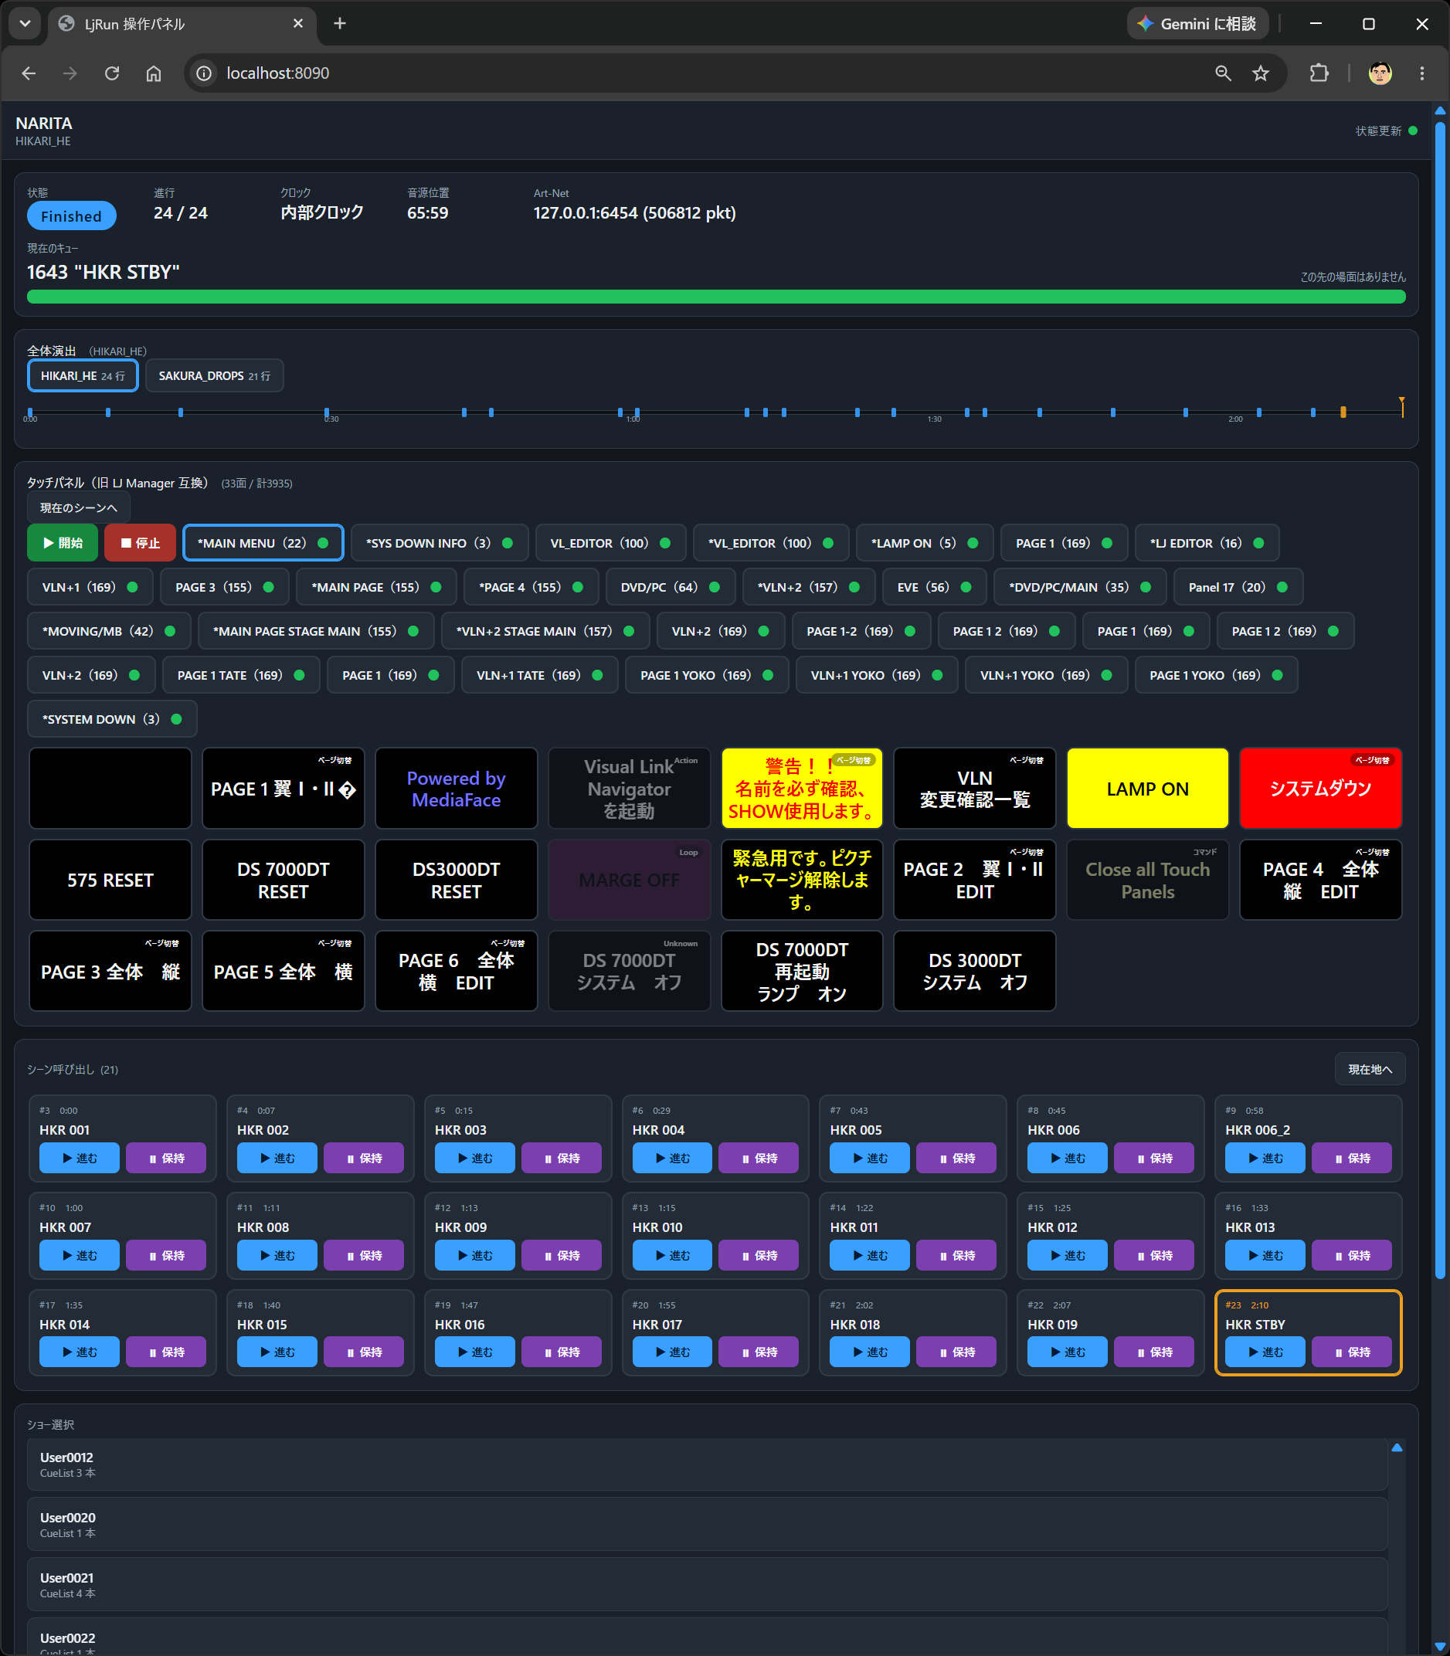Select the *MAIN MENU (22) panel tab
Screen dimensions: 1450x1656
263,543
